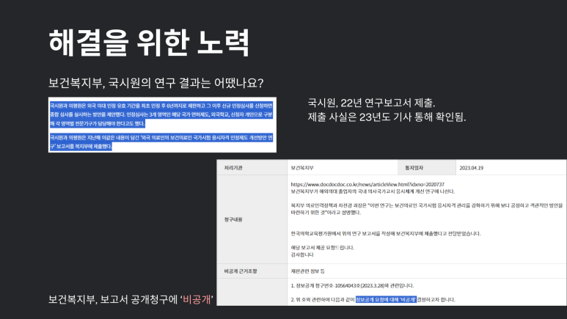Click the date value '2023.04.19'
This screenshot has height=319, width=567.
pos(471,168)
